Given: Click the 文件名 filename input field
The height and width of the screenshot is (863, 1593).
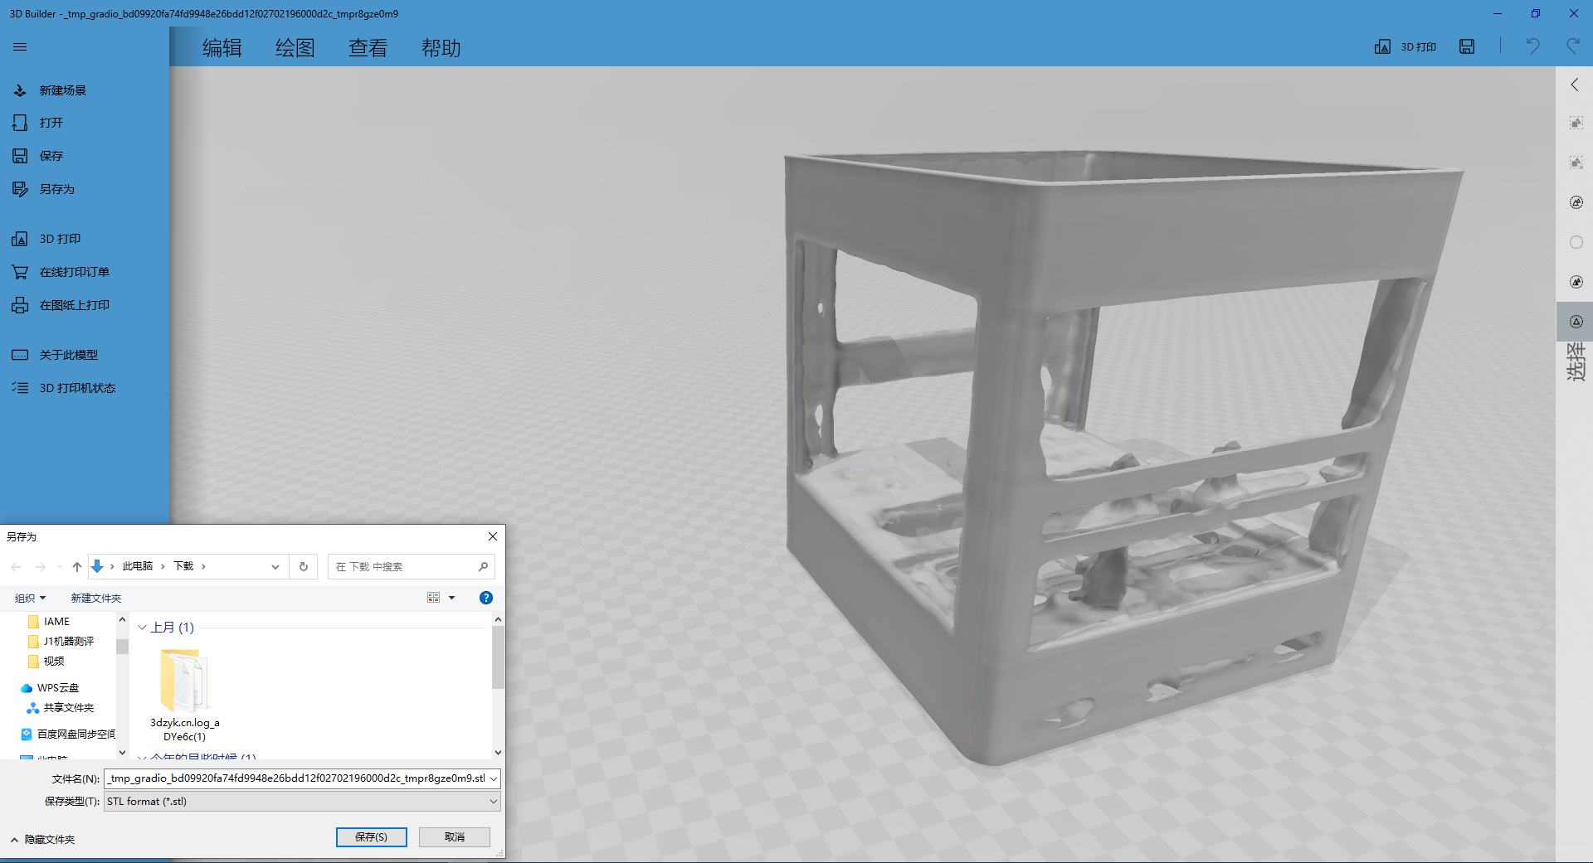Looking at the screenshot, I should pyautogui.click(x=295, y=778).
